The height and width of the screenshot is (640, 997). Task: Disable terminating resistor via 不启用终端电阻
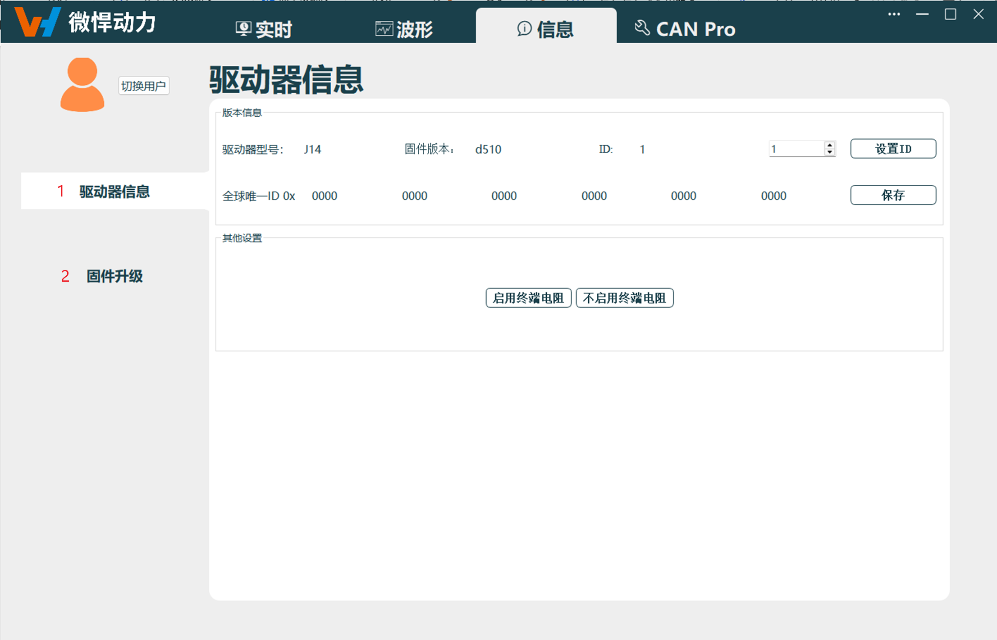pyautogui.click(x=625, y=298)
